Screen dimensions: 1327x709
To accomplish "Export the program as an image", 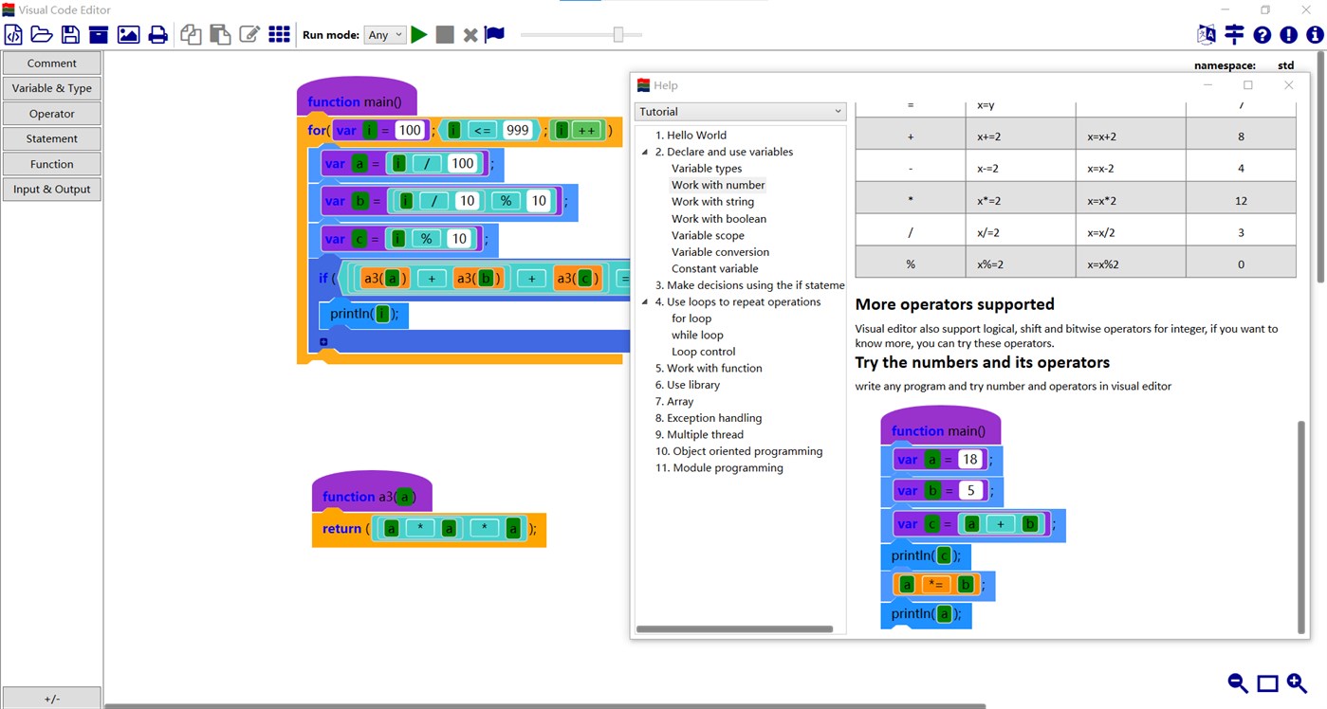I will 128,34.
